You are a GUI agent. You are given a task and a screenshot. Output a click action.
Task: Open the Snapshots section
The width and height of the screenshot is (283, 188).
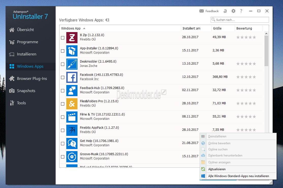(x=30, y=91)
